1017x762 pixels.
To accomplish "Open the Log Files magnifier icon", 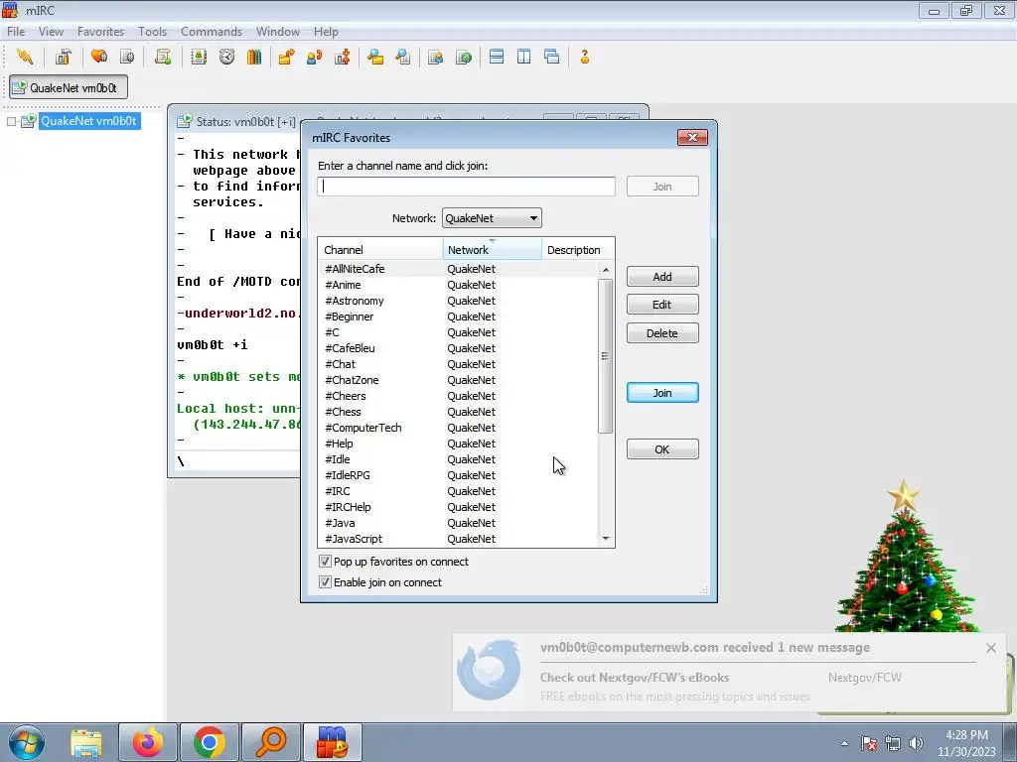I will (403, 57).
